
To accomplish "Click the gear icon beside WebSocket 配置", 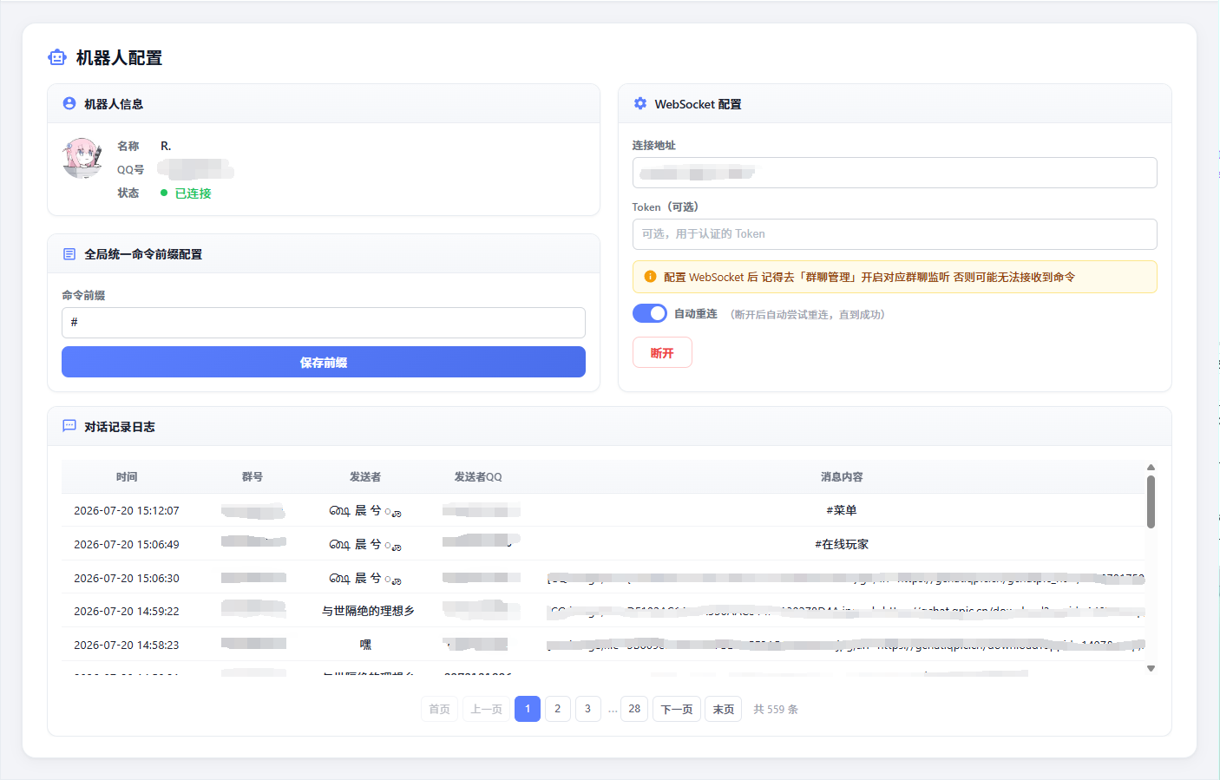I will [x=640, y=103].
